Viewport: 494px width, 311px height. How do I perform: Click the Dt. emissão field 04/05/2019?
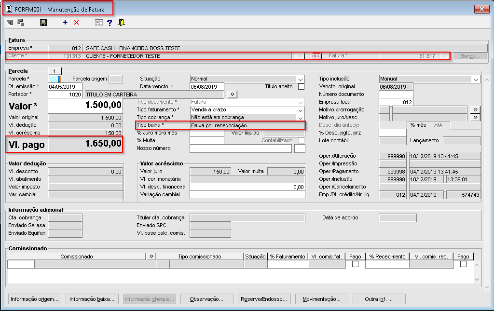coord(65,87)
